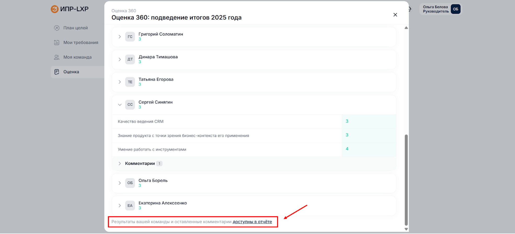
Task: Open План целей from the sidebar
Action: coord(75,28)
